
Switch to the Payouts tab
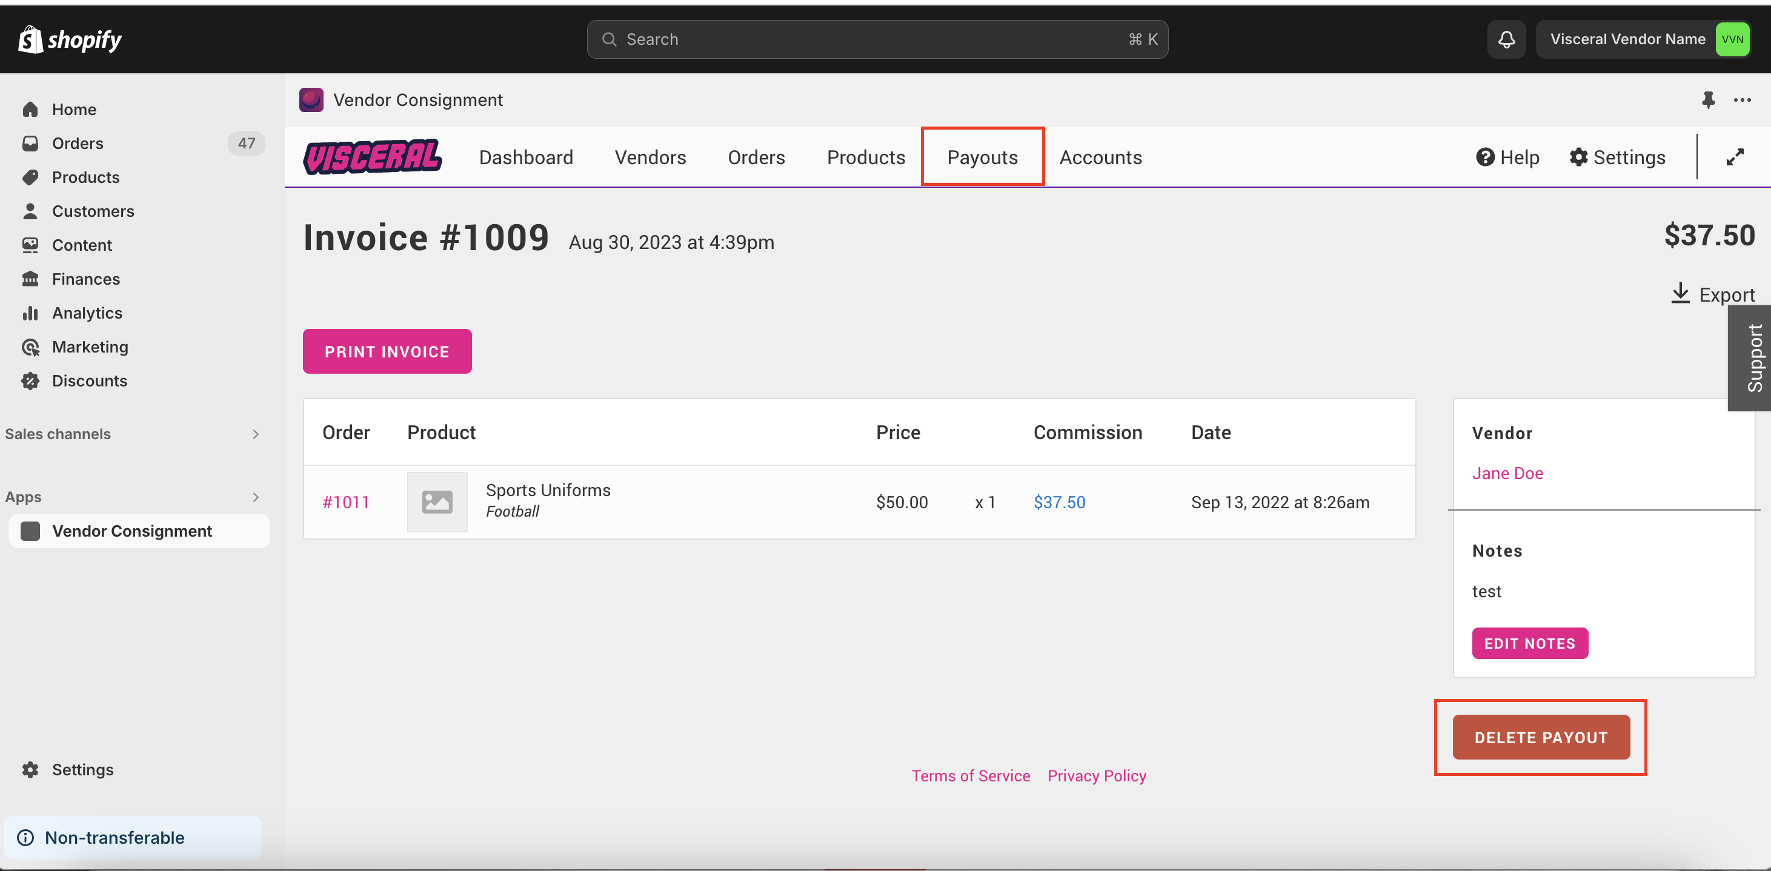tap(982, 157)
